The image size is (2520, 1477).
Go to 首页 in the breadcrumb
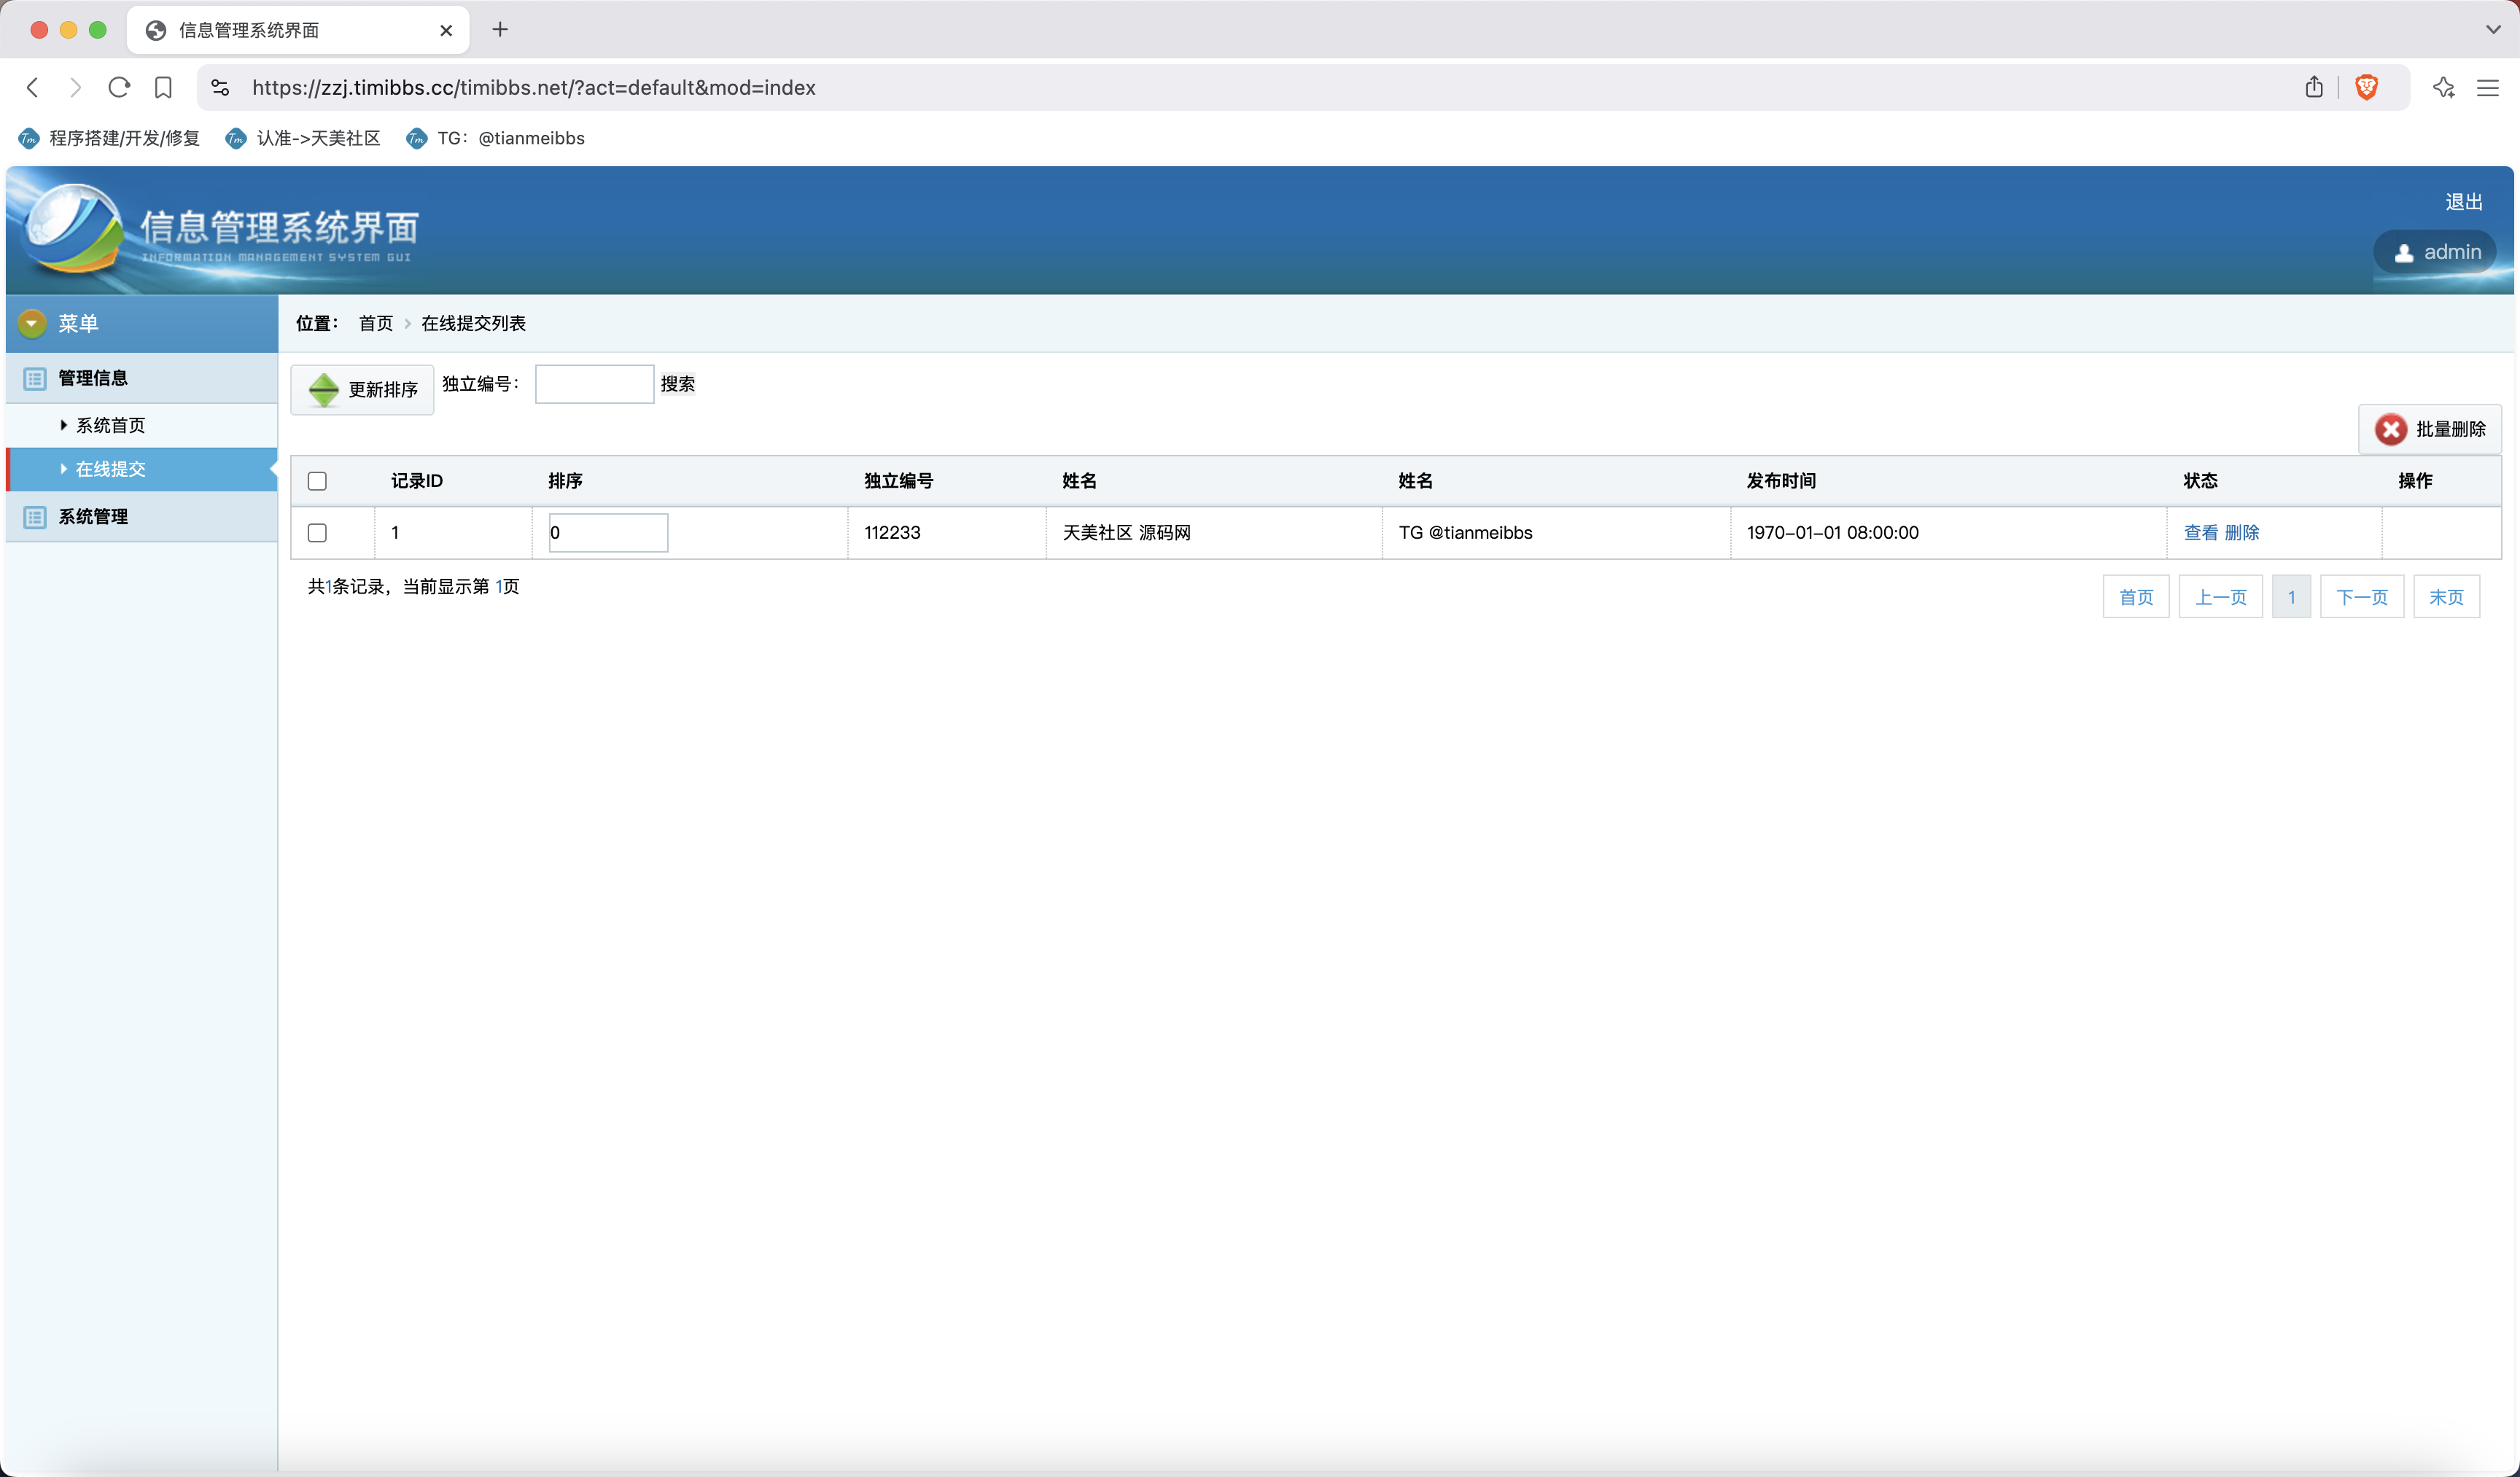[x=376, y=323]
